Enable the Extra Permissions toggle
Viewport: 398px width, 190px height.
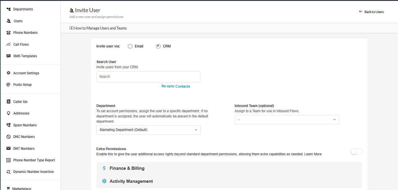click(356, 152)
